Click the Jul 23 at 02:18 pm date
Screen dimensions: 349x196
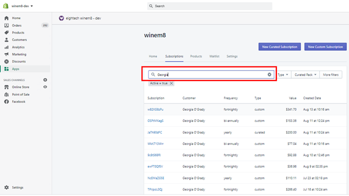[x=315, y=178]
